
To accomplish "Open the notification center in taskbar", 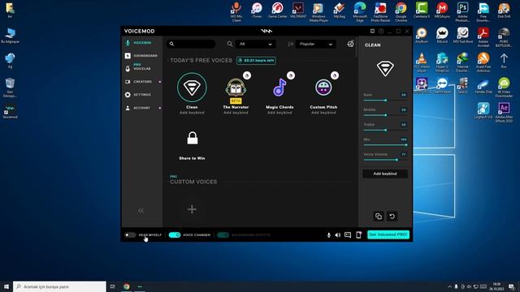I will pyautogui.click(x=511, y=286).
